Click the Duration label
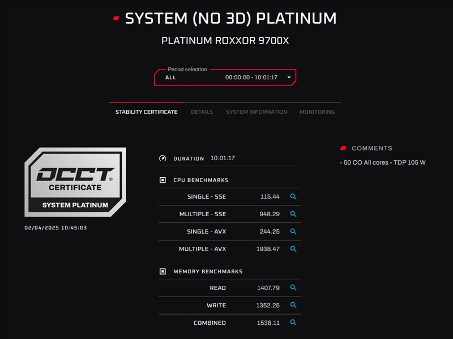453x339 pixels. tap(189, 158)
